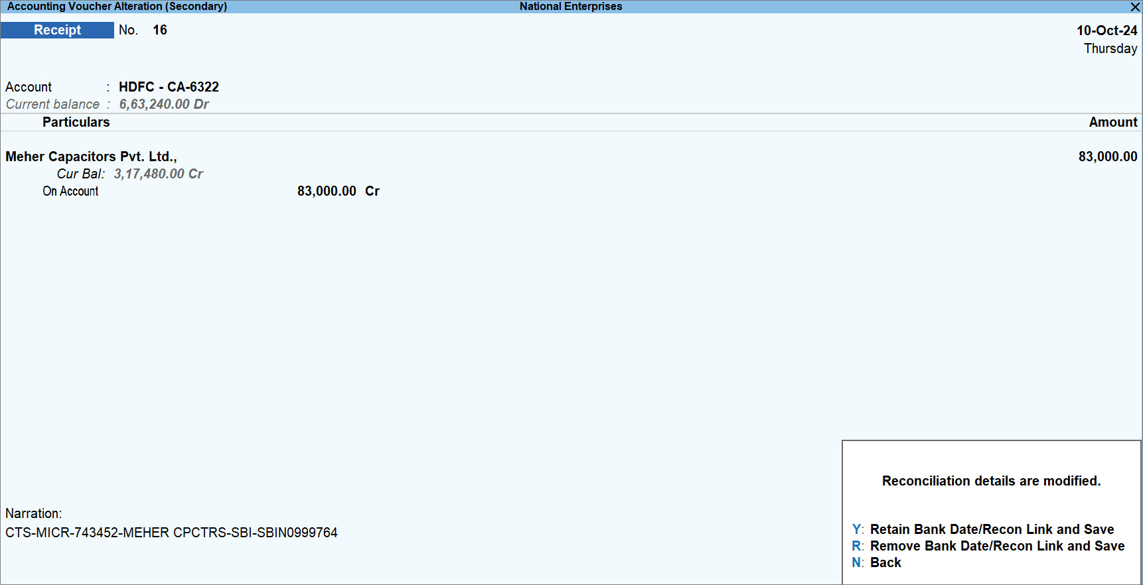Click the Amount column header
Viewport: 1143px width, 585px height.
click(x=1112, y=122)
